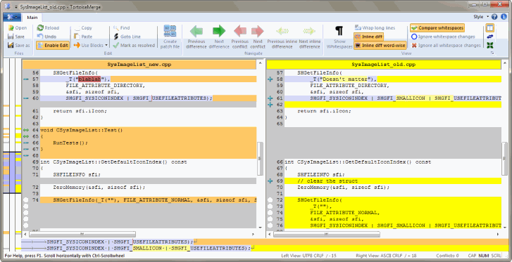Image resolution: width=512 pixels, height=262 pixels.
Task: Open the View group dialog launcher
Action: (x=492, y=53)
